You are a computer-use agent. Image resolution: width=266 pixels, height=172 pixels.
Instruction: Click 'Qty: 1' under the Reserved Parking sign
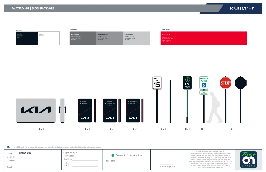(x=203, y=129)
